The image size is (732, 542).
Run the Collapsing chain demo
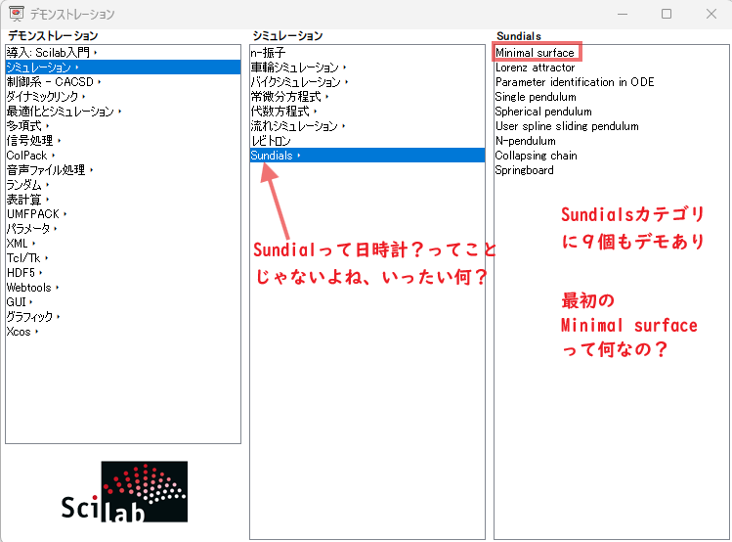[x=612, y=156]
